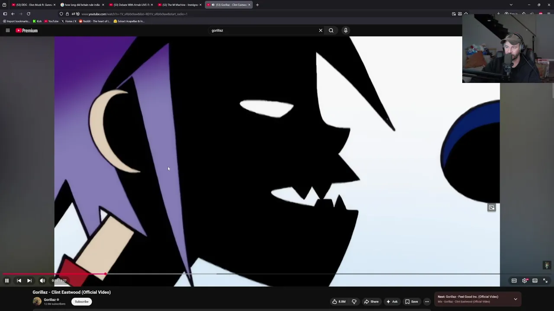Open the YouTube bookmark
The height and width of the screenshot is (311, 554).
[x=52, y=21]
